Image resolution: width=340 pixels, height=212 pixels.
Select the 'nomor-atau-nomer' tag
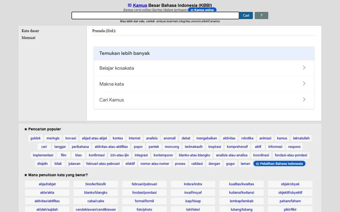coord(155,164)
